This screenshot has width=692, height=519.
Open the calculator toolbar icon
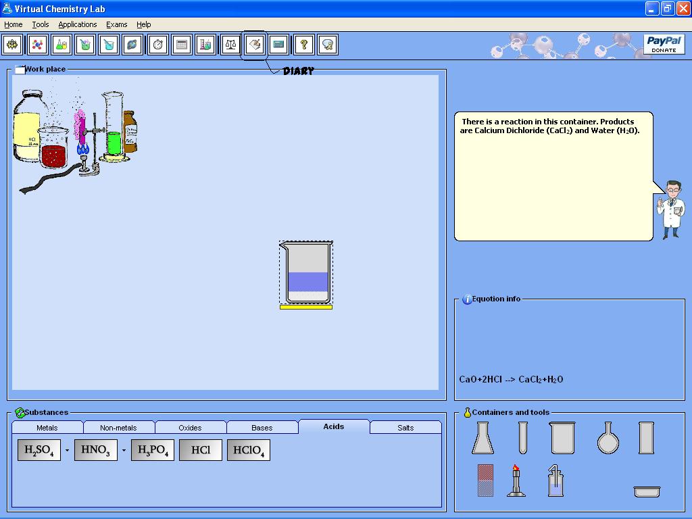(x=278, y=45)
